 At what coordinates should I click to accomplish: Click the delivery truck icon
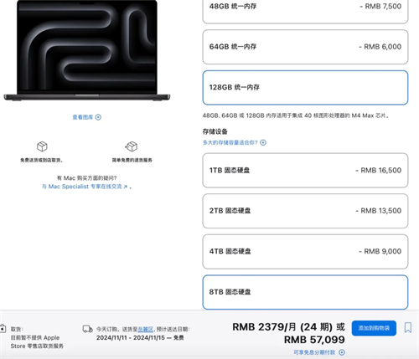pos(88,329)
